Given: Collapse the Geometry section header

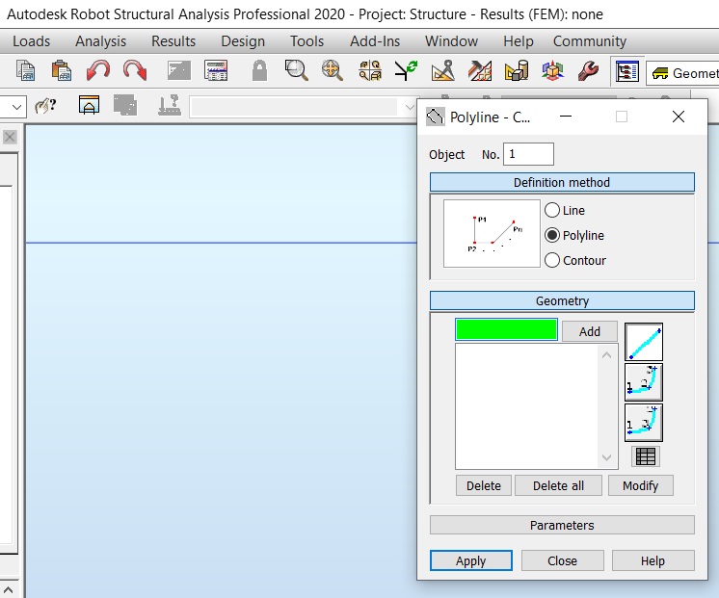Looking at the screenshot, I should point(562,300).
